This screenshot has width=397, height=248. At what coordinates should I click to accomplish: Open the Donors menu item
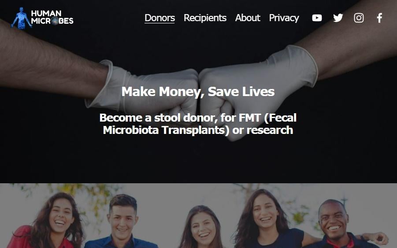click(160, 18)
